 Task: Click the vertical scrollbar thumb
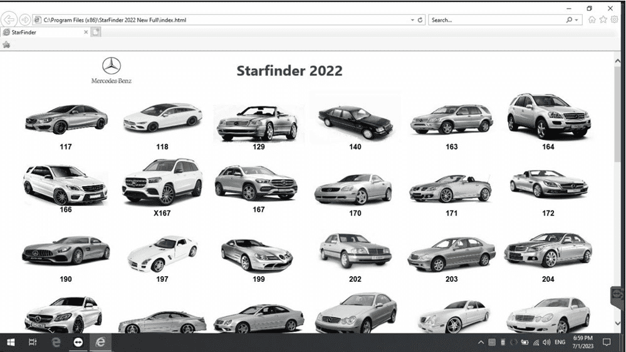tap(618, 115)
